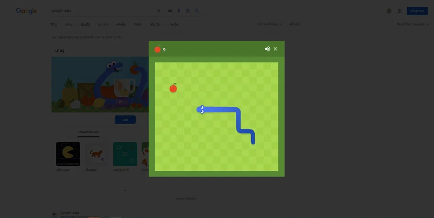Viewport: 434px width, 218px height.
Task: Expand the all-filters dropdown beside Tools
Action: pyautogui.click(x=269, y=24)
